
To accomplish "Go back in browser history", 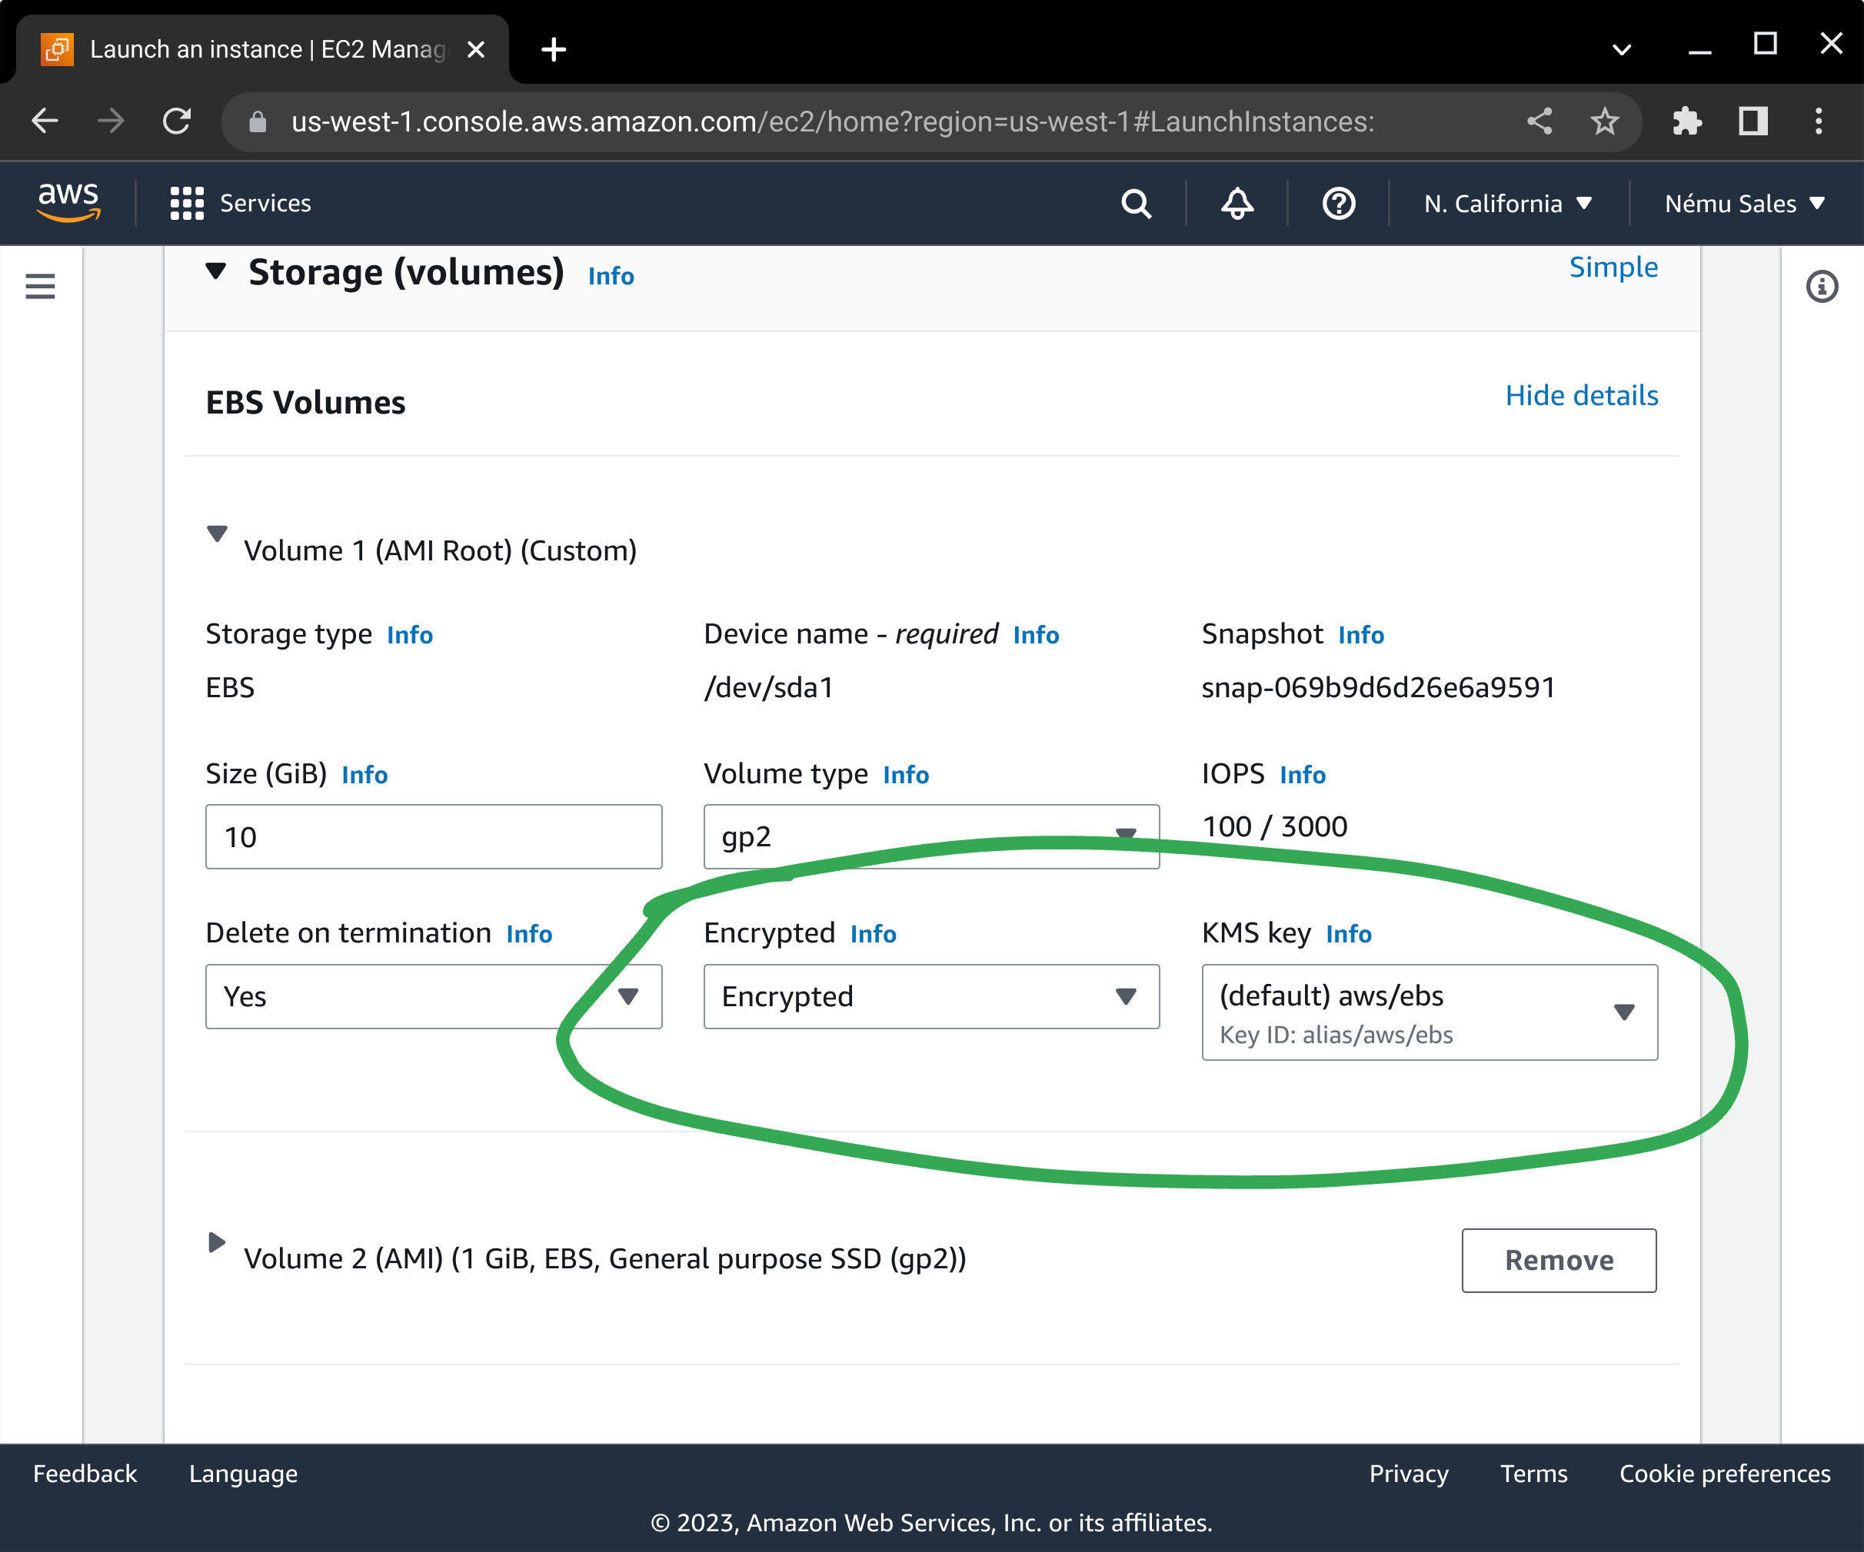I will 45,121.
